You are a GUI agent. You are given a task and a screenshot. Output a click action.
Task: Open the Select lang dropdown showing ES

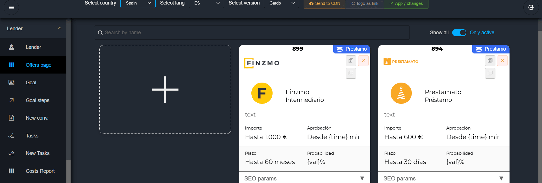pos(206,3)
